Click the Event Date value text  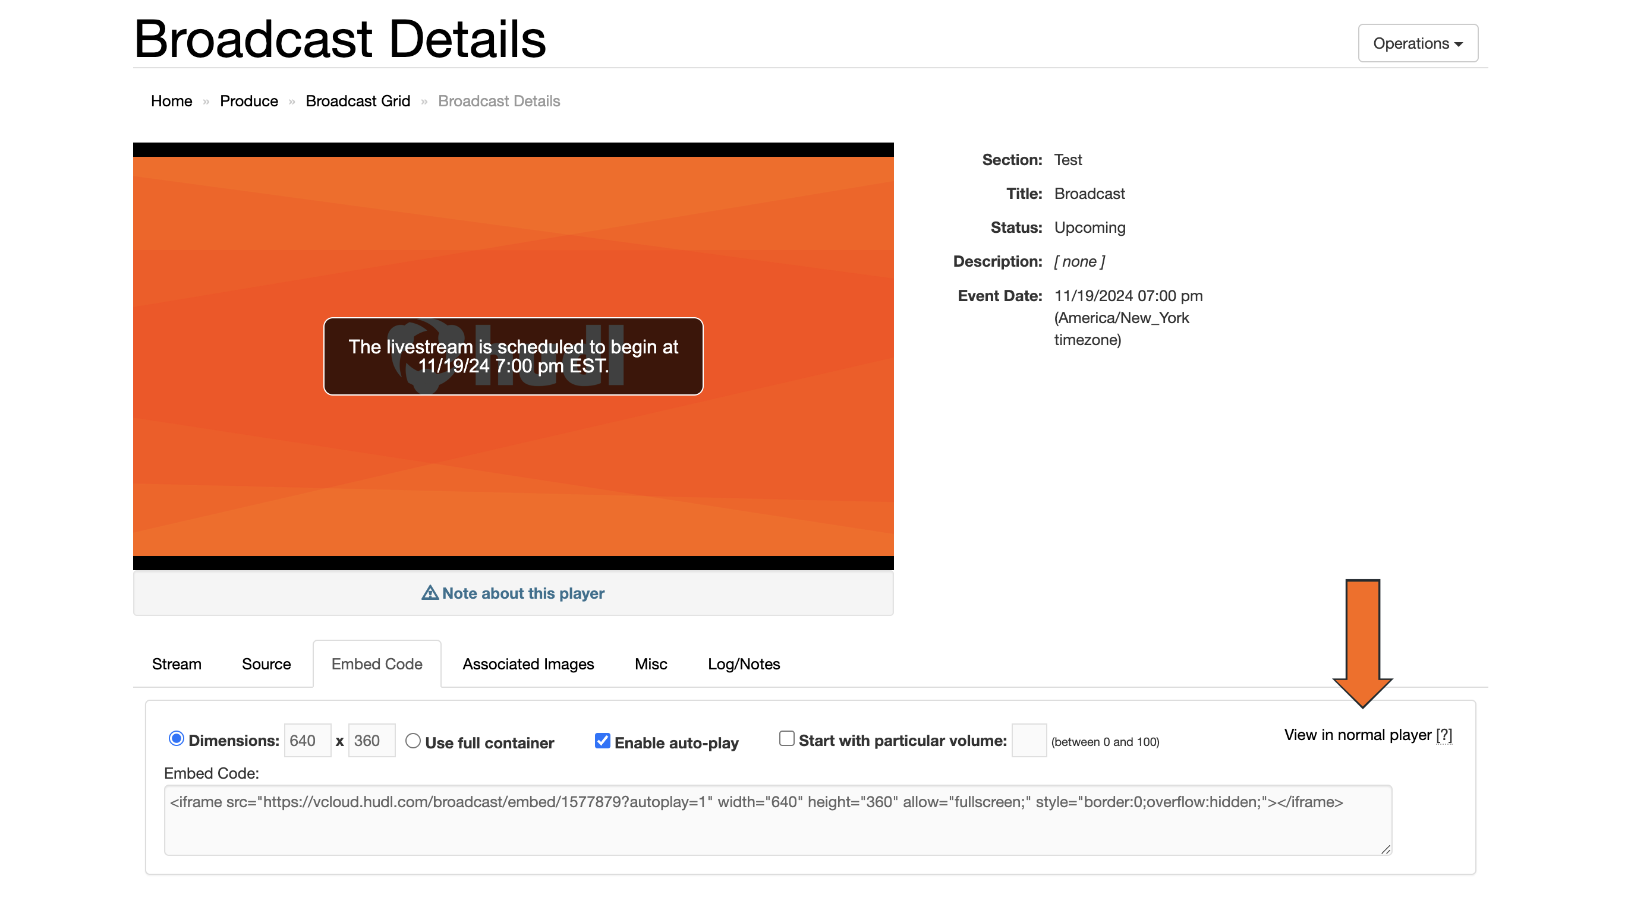coord(1128,318)
